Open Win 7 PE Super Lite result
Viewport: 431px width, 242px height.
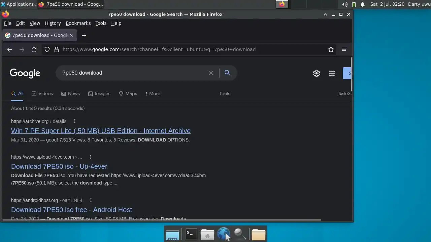tap(101, 131)
